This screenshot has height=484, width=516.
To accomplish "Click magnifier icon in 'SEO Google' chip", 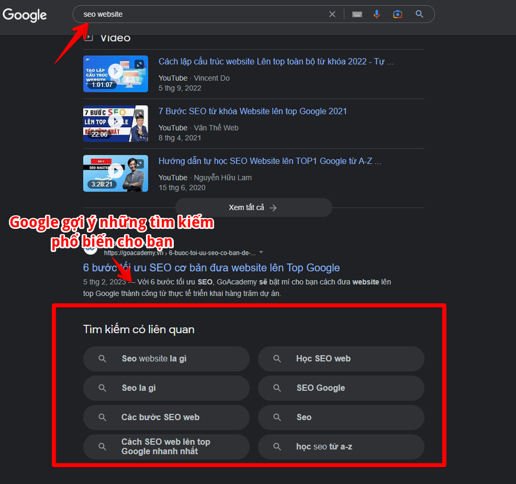I will (277, 388).
